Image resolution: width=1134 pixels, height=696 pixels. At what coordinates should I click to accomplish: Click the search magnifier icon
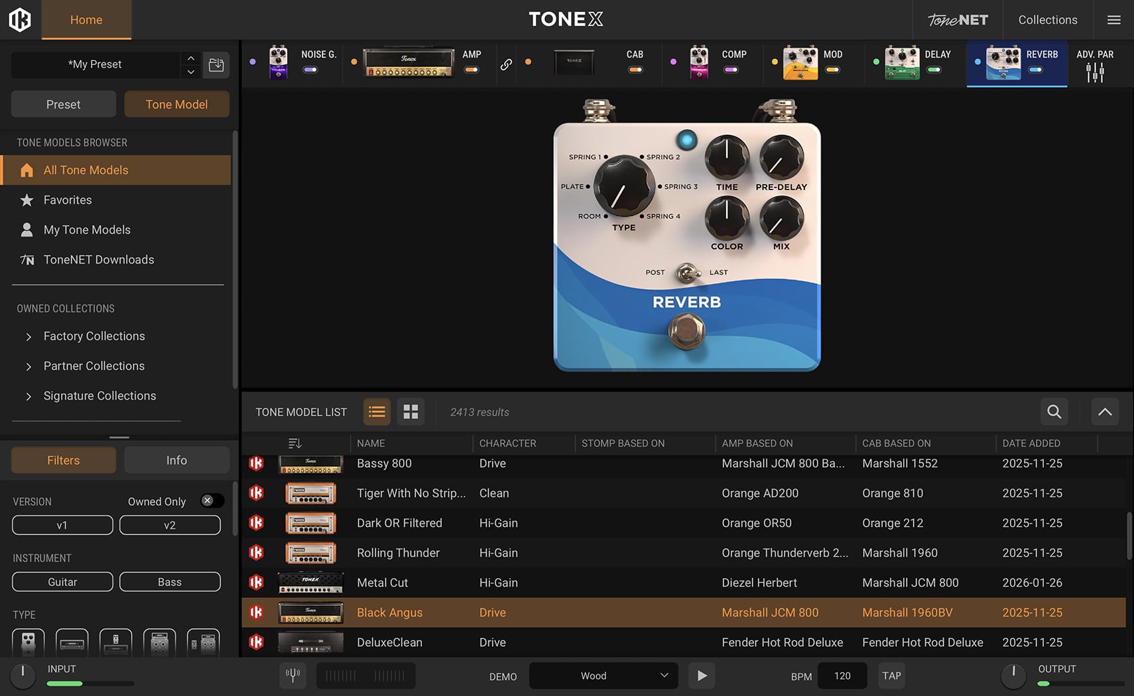tap(1054, 412)
